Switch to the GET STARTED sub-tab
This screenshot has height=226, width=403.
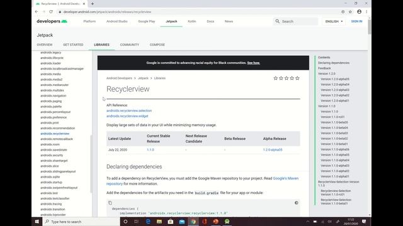coord(73,45)
